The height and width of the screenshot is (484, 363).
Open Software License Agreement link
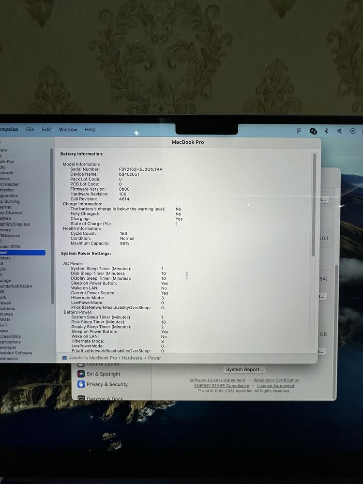217,380
